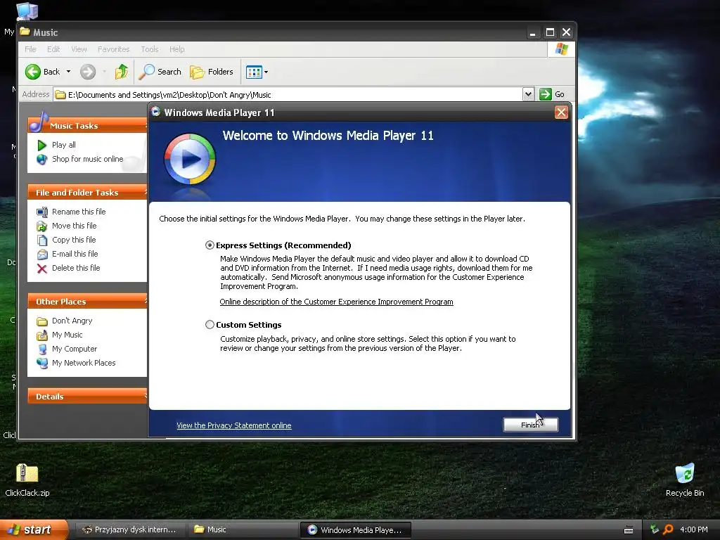
Task: Open Customer Experience Improvement Program description link
Action: (x=336, y=302)
